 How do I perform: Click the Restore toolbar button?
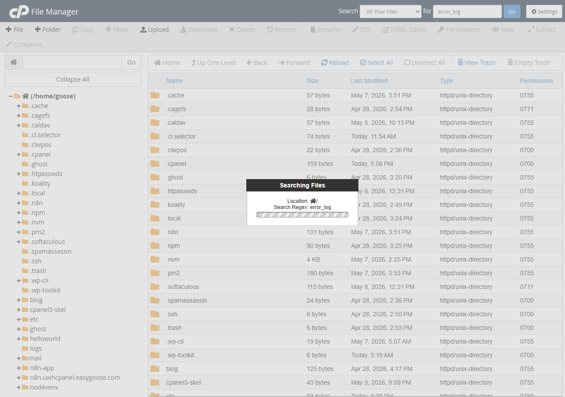pyautogui.click(x=282, y=30)
